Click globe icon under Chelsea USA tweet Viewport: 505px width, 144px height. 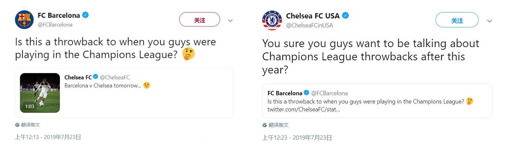click(265, 125)
